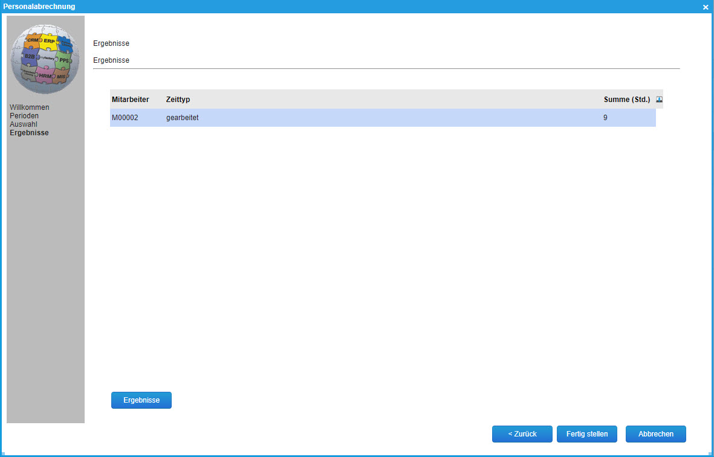The height and width of the screenshot is (457, 714).
Task: Click the purple B2B puzzle piece
Action: point(29,56)
